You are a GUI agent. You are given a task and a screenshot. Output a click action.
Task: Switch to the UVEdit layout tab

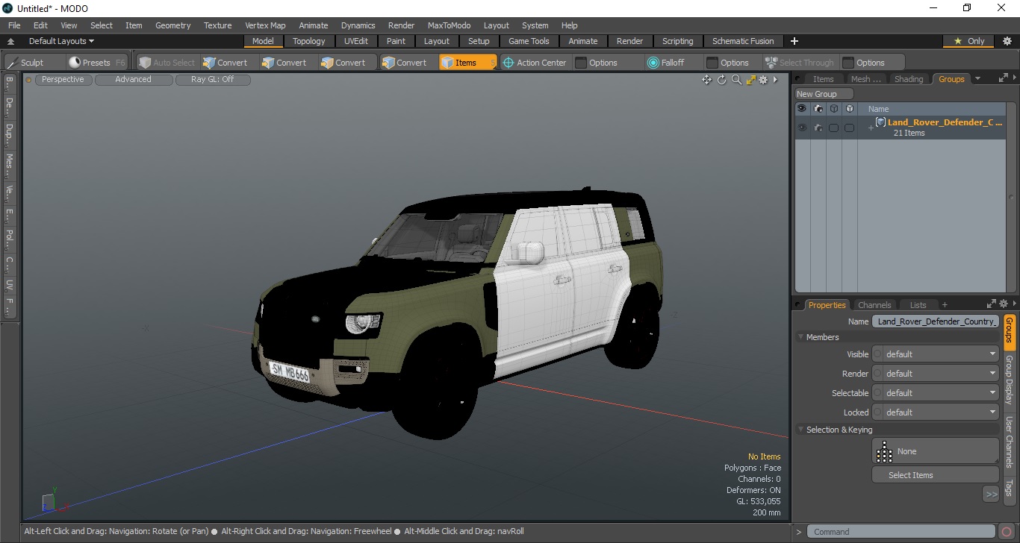[356, 41]
